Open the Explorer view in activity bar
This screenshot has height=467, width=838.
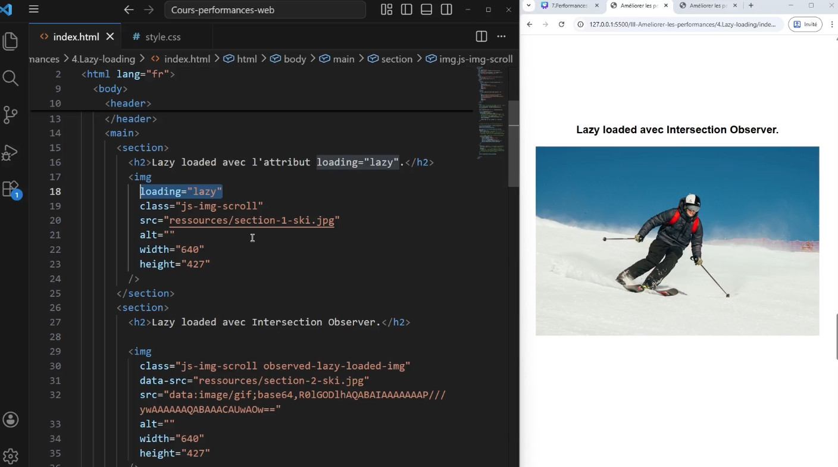[11, 41]
